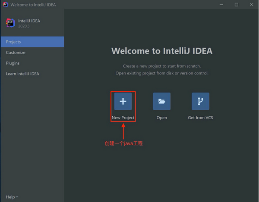Click the IntelliJ IDEA logo in sidebar
This screenshot has height=202, width=259.
(x=10, y=23)
